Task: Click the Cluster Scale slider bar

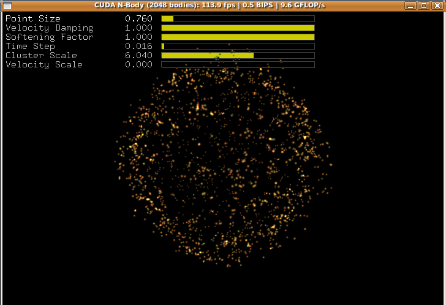Action: point(238,56)
